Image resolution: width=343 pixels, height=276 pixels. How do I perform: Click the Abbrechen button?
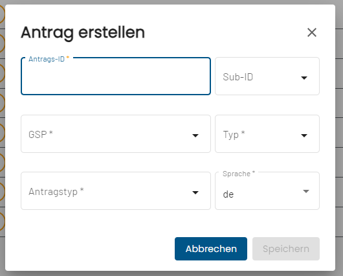(x=211, y=249)
